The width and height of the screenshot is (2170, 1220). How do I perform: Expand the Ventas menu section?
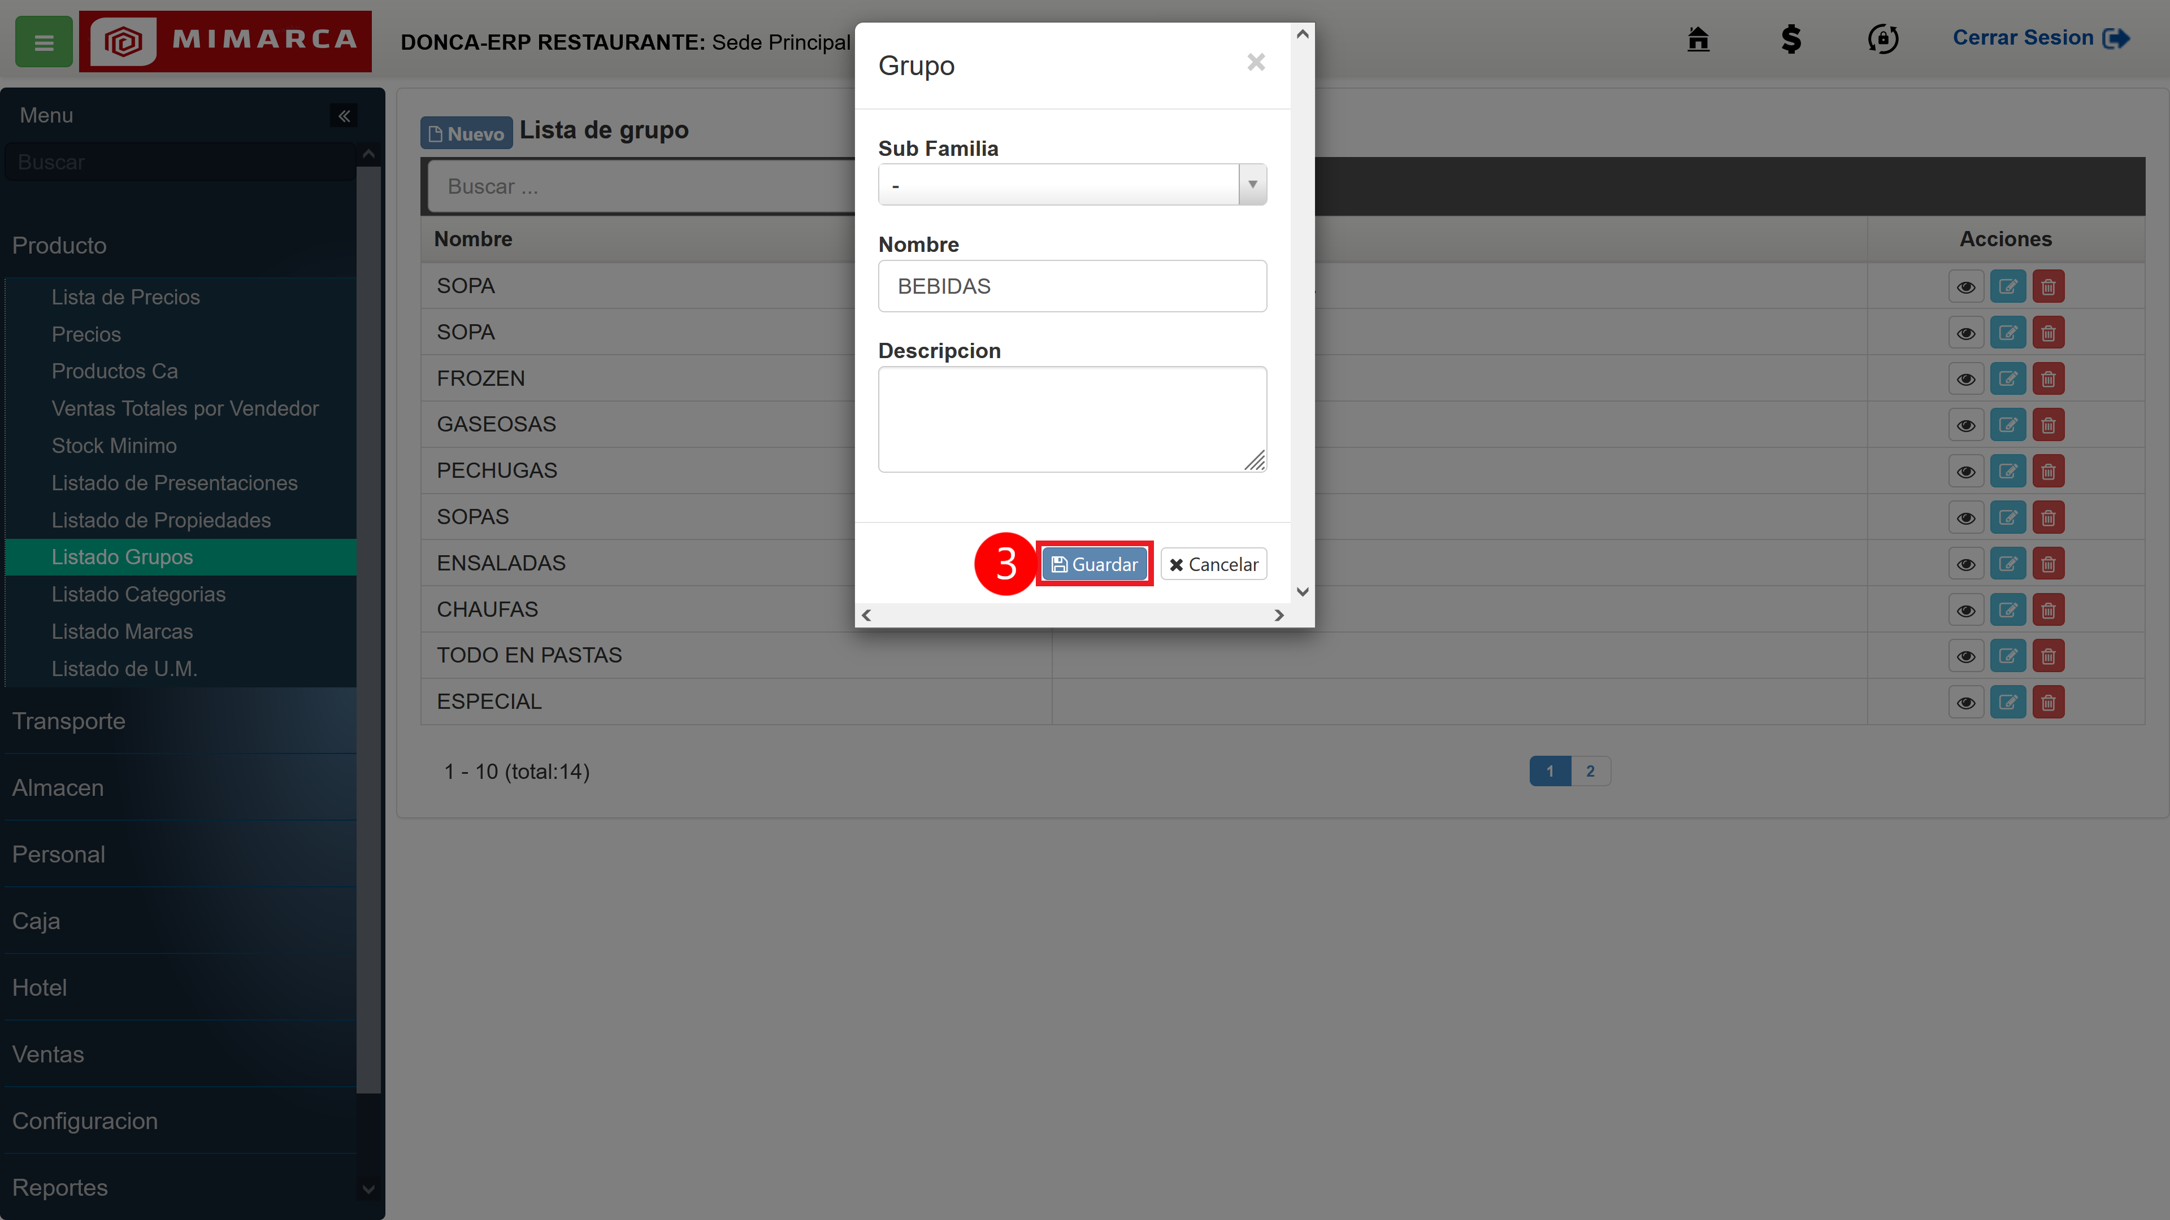pos(180,1054)
